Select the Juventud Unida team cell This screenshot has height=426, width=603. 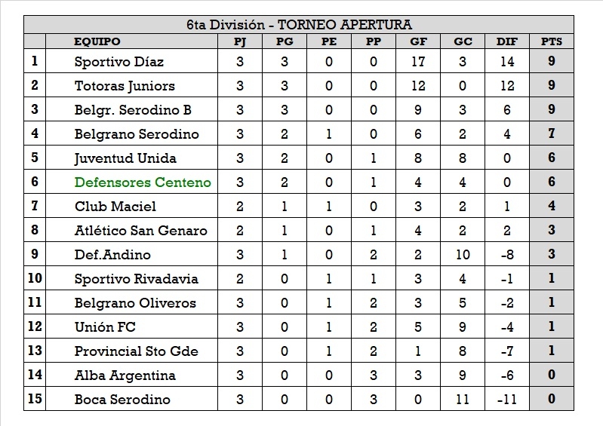tap(125, 158)
